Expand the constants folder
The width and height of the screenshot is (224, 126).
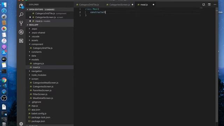[x=36, y=52]
